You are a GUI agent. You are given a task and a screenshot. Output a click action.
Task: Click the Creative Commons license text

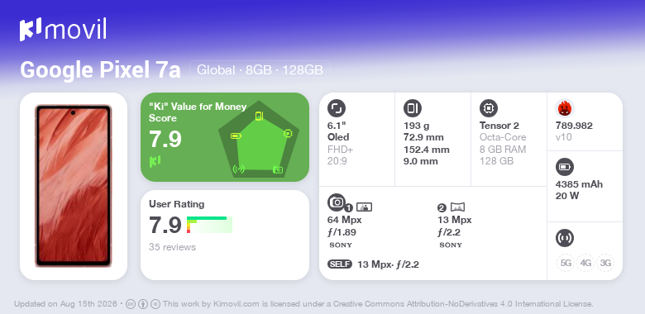click(378, 305)
